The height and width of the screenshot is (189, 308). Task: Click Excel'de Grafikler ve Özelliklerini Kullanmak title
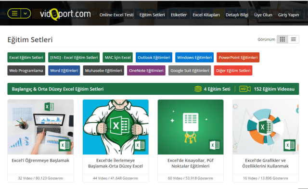point(266,164)
